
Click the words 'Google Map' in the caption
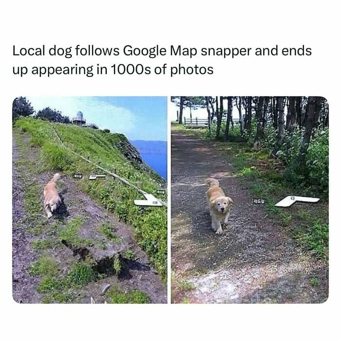click(x=160, y=51)
